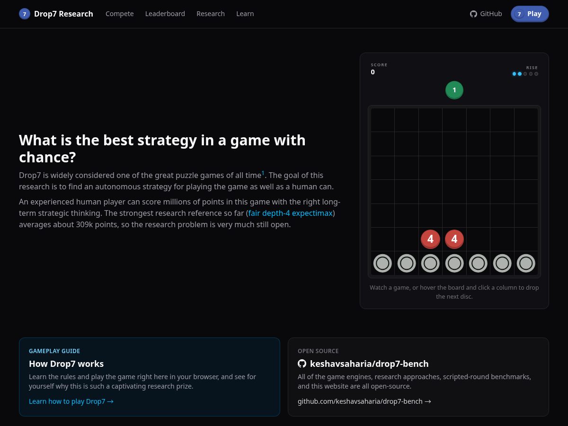The height and width of the screenshot is (426, 568).
Task: Open the Learn nav item
Action: pos(245,14)
